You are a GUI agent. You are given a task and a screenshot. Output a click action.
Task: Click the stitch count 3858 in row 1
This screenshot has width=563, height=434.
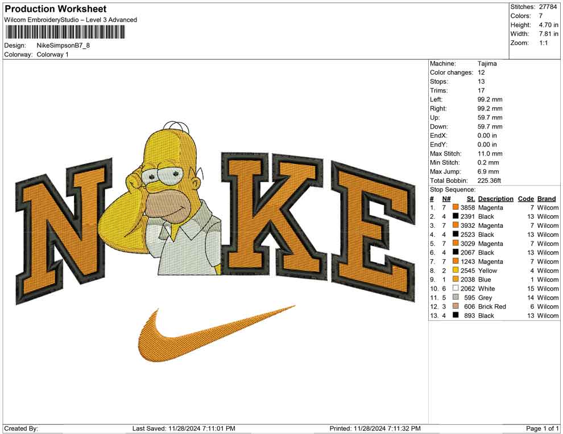coord(468,207)
